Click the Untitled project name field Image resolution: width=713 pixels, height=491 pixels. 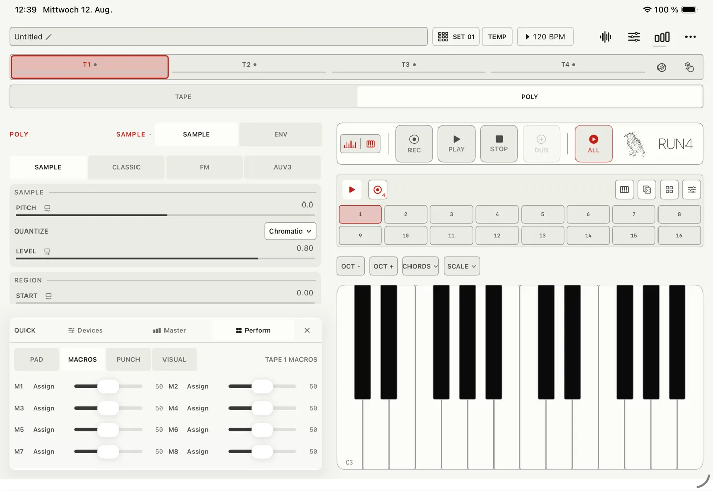(x=218, y=37)
